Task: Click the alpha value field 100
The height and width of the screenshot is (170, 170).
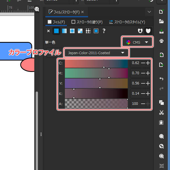Action: pos(135,104)
